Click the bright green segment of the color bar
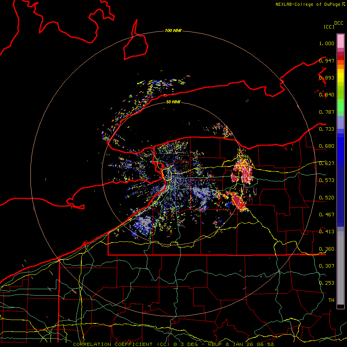Viewport: 347px width, 347px height. coord(340,105)
